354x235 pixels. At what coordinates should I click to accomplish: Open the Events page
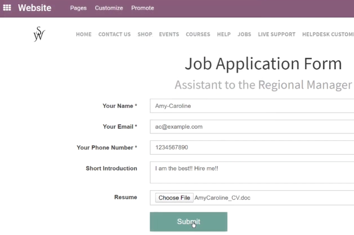[169, 34]
